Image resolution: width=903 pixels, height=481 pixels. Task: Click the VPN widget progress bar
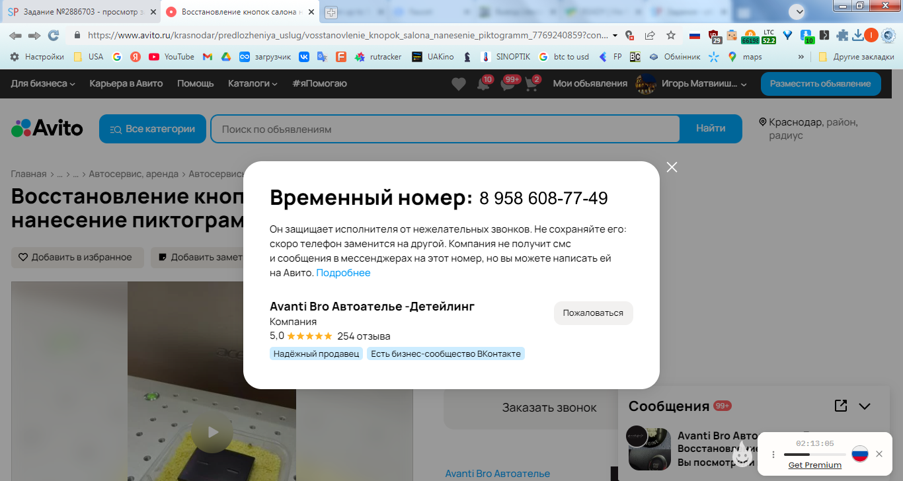tap(814, 455)
